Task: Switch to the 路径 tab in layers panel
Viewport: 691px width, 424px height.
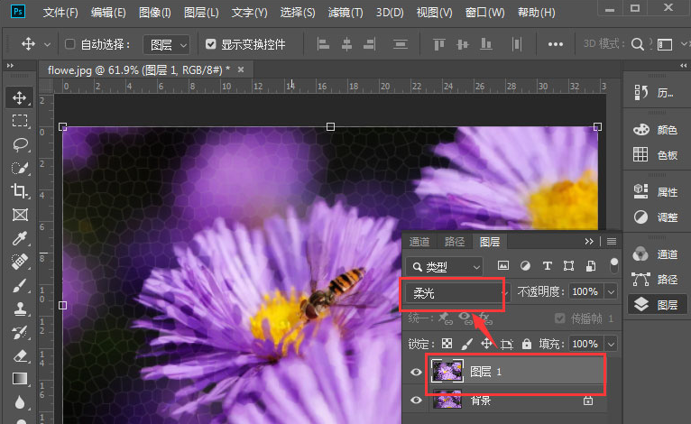Action: [x=455, y=242]
